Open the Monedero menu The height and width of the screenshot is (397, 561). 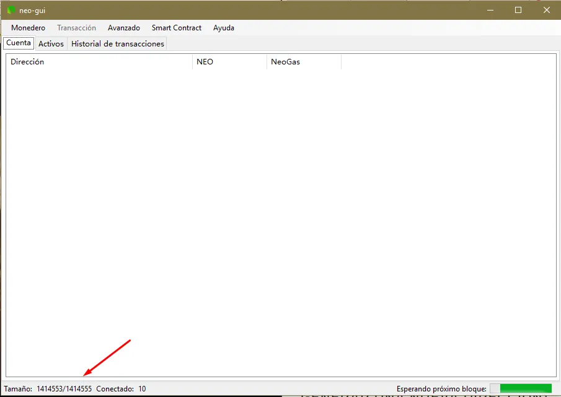(x=28, y=28)
